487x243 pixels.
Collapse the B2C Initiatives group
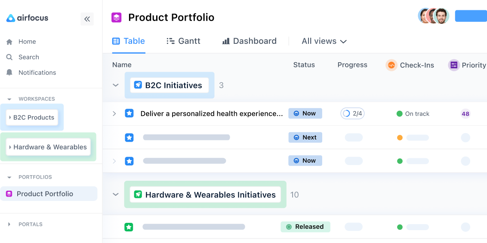click(115, 85)
